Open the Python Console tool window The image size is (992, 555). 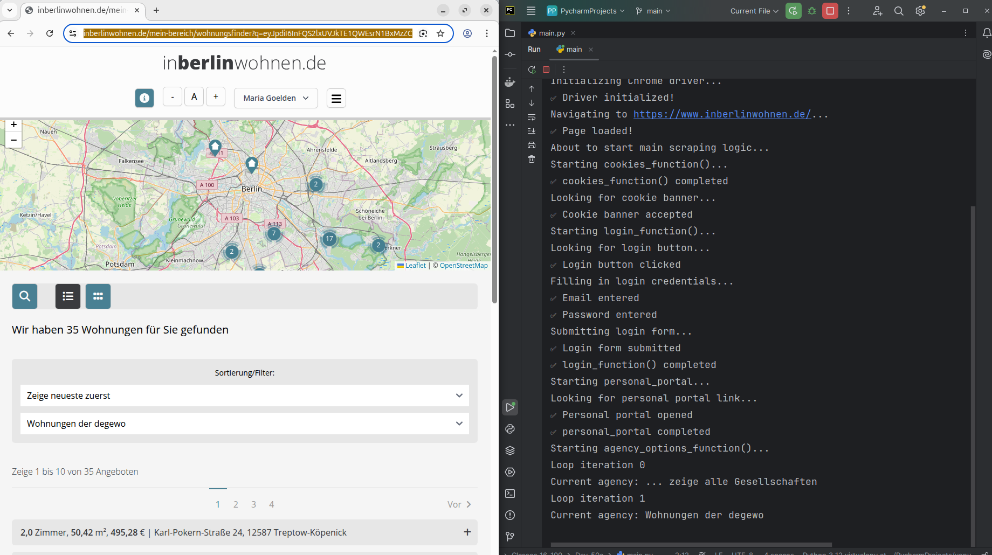(510, 429)
